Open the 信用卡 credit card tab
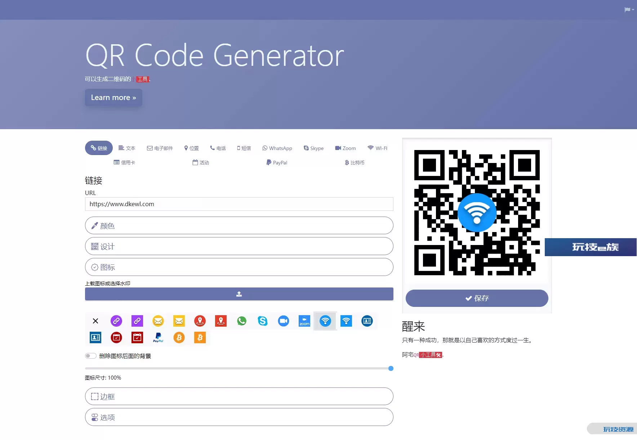 (x=124, y=162)
